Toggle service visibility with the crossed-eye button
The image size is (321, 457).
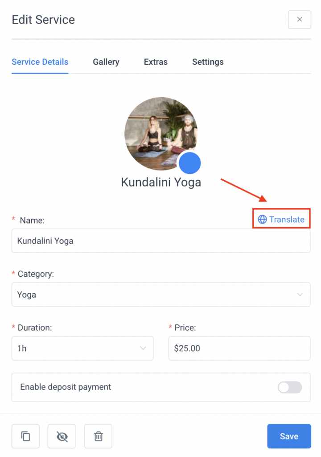pos(62,436)
